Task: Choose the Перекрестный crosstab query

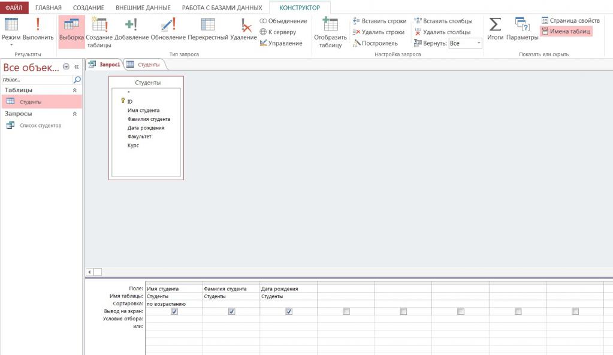Action: coord(207,29)
